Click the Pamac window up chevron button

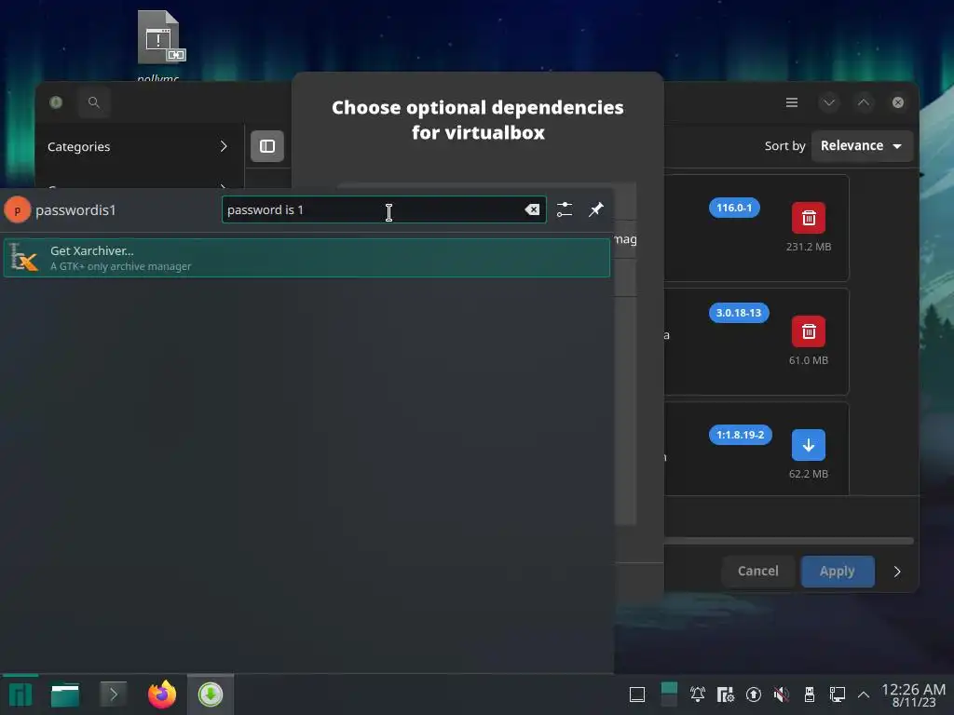click(x=864, y=102)
